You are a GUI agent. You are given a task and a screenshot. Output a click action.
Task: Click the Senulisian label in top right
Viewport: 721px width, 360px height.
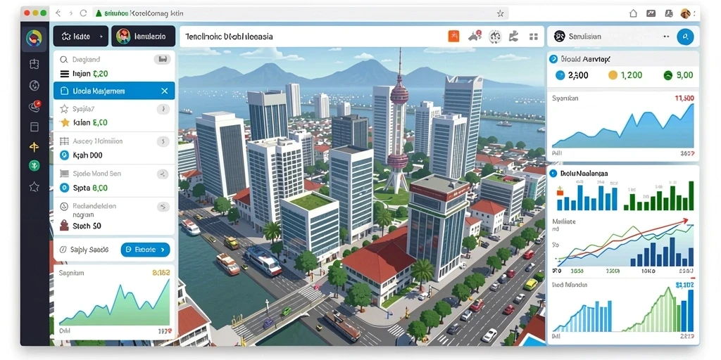point(585,37)
